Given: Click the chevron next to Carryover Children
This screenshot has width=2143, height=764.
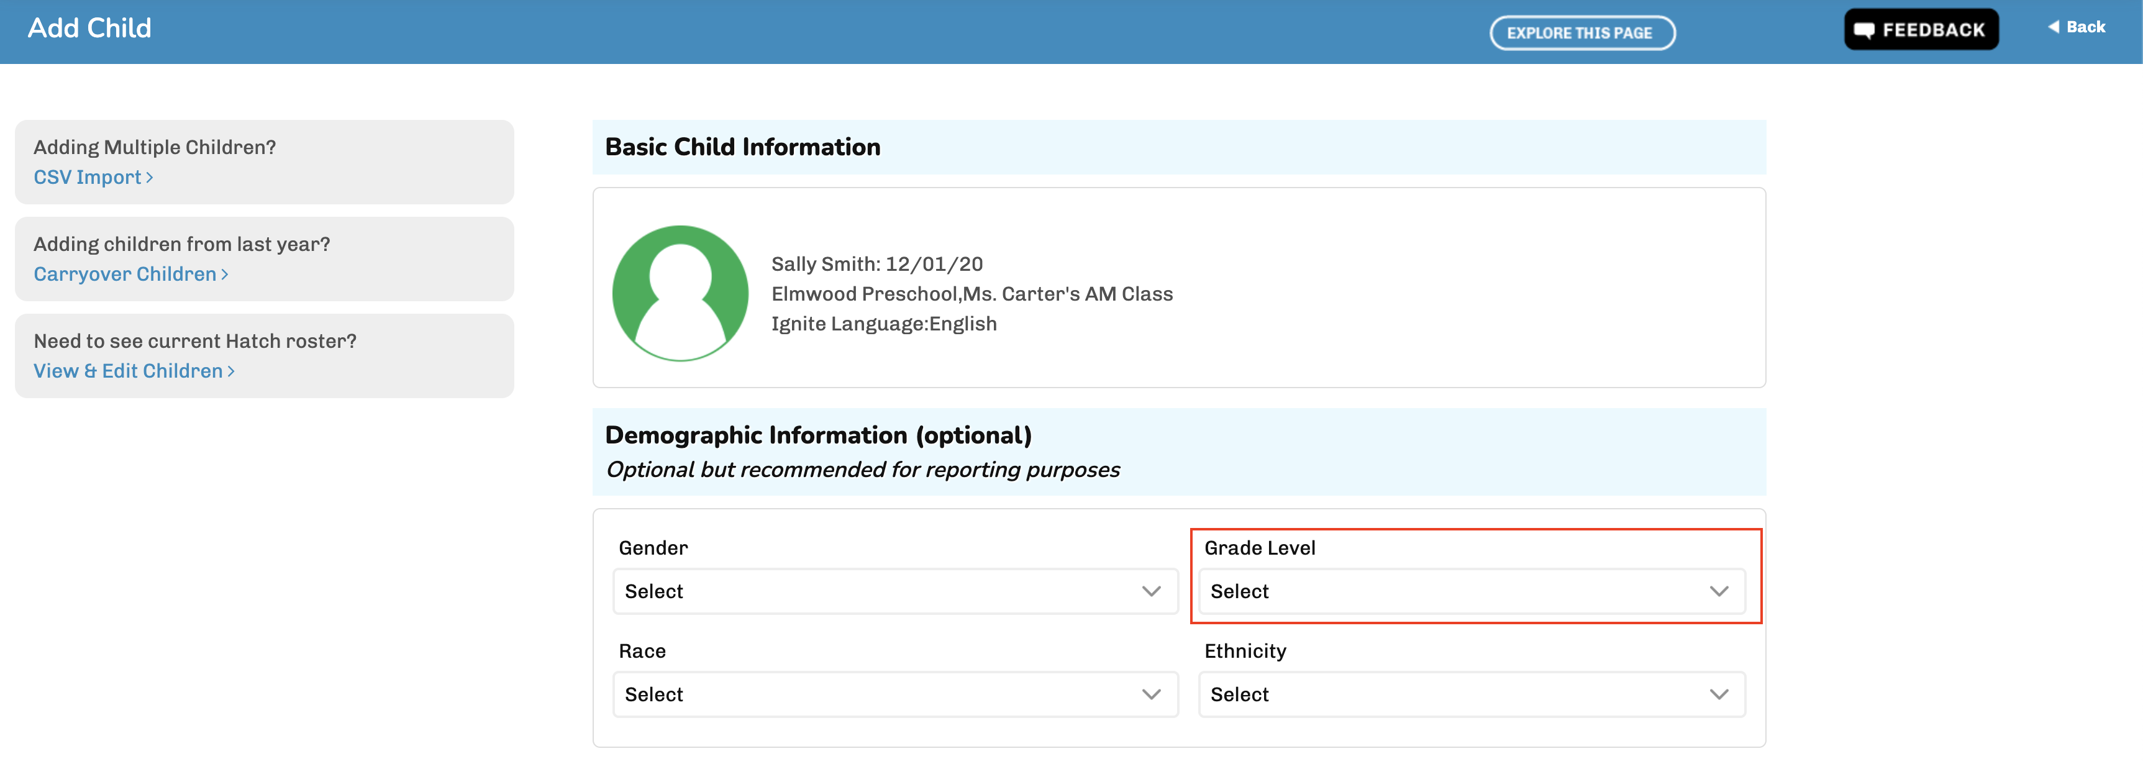Looking at the screenshot, I should click(x=225, y=275).
